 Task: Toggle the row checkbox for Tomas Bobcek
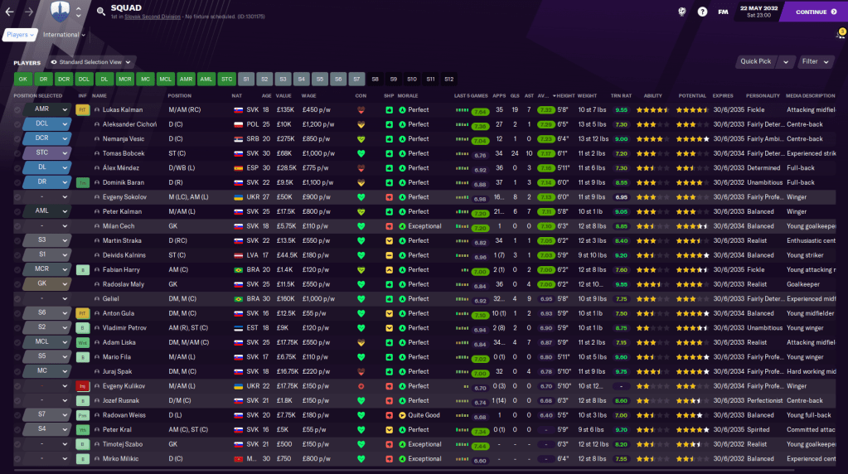click(x=17, y=153)
